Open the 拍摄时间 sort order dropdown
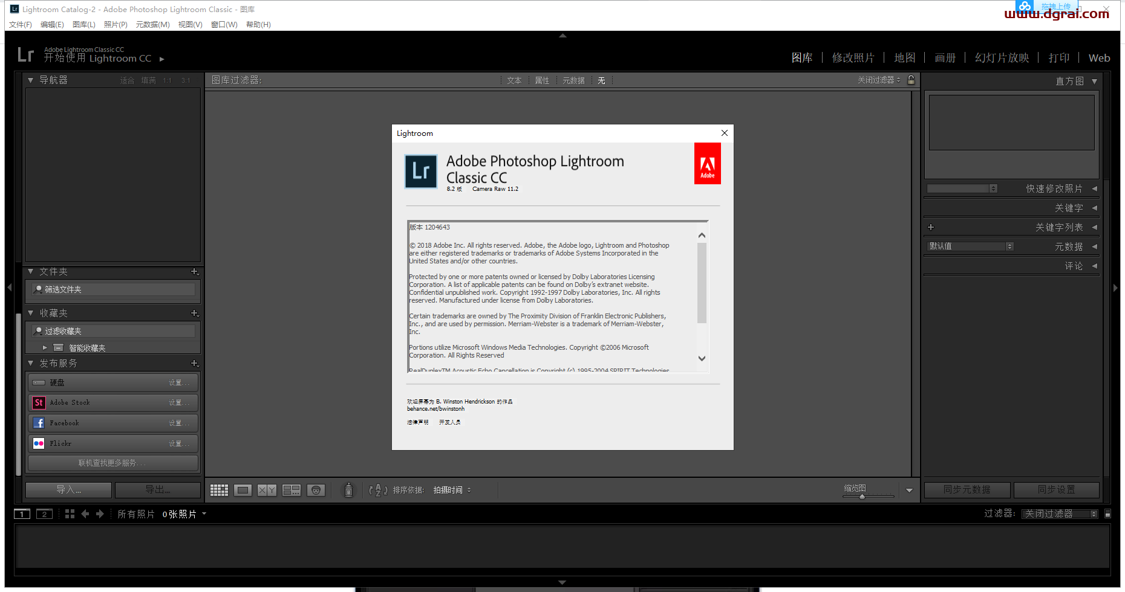This screenshot has height=592, width=1125. (452, 490)
